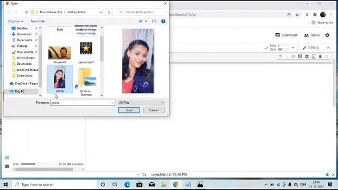Open the dialog help question mark
The height and width of the screenshot is (190, 338).
pos(163,21)
